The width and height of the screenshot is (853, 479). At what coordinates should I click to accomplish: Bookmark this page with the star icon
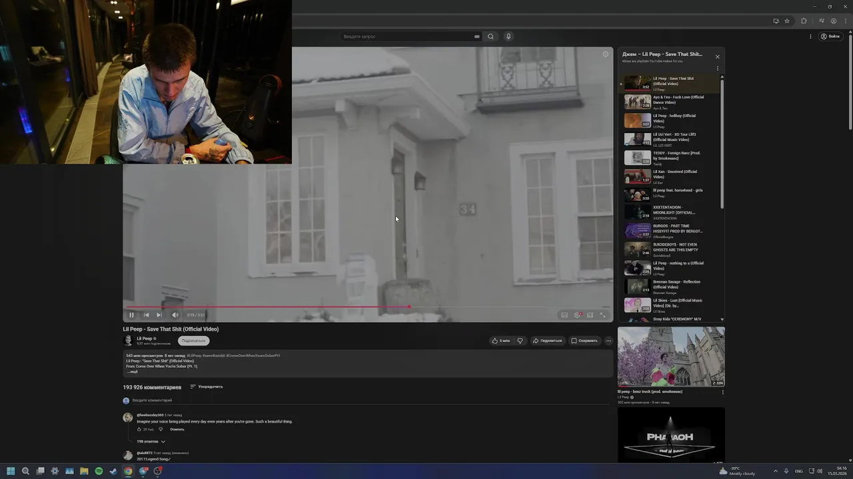point(787,21)
